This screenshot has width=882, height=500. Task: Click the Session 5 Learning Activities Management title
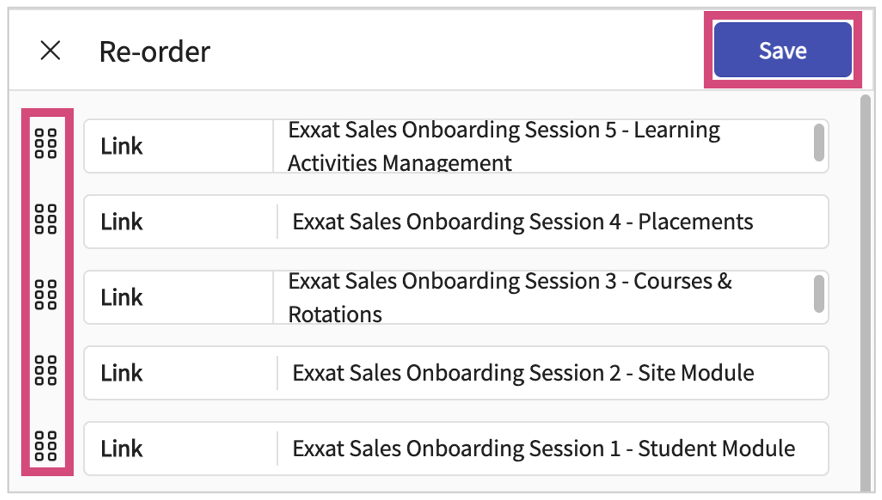coord(503,146)
